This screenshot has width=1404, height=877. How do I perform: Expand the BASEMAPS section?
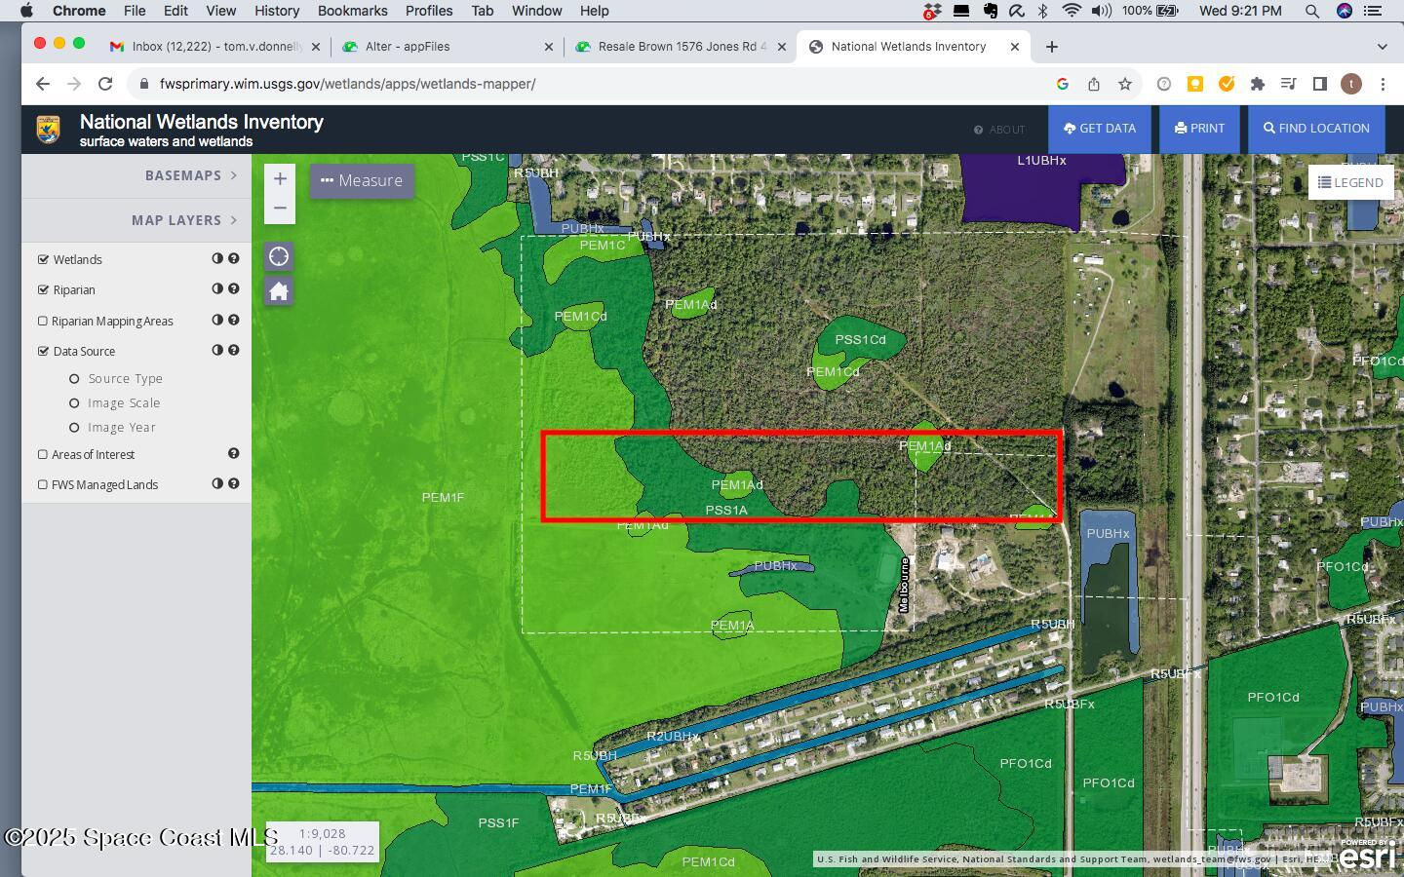click(x=191, y=175)
